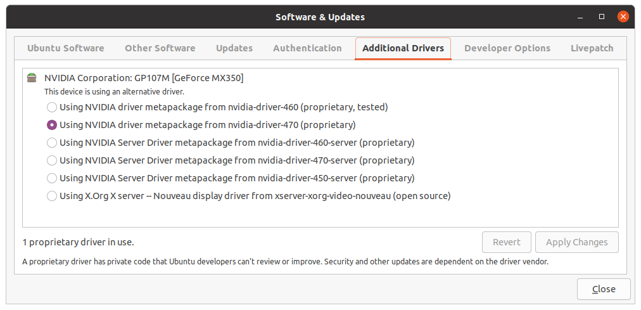
Task: Click the NVIDIA Corporation GP107M device title
Action: point(144,78)
